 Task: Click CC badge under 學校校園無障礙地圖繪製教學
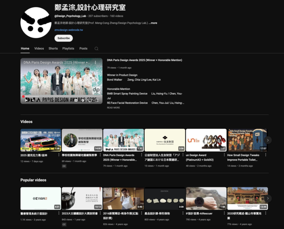(x=64, y=166)
